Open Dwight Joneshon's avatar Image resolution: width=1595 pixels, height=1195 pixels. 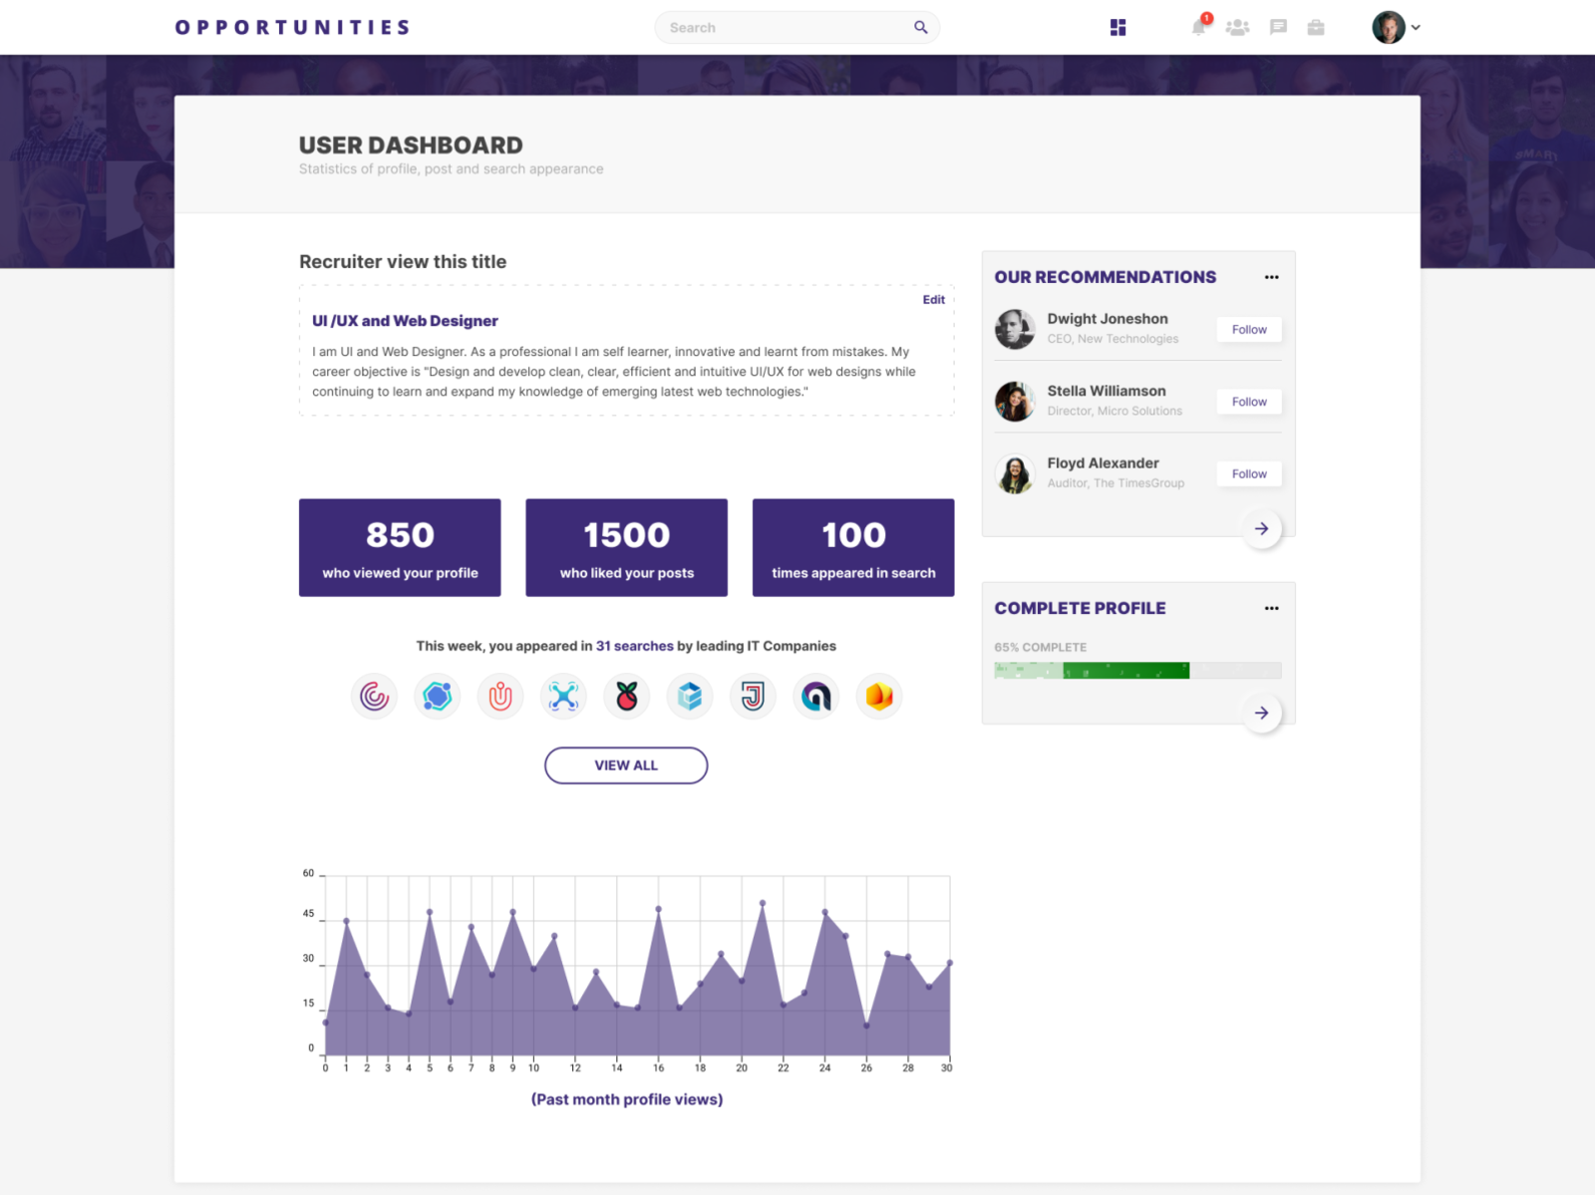click(1015, 329)
